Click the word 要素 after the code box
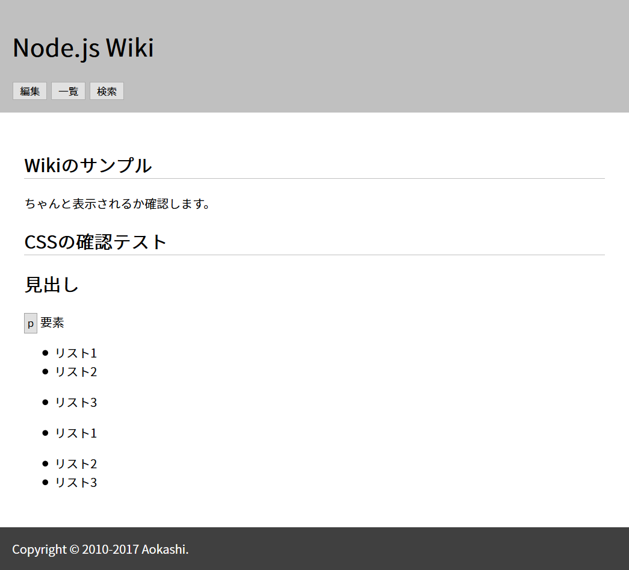The height and width of the screenshot is (570, 629). (x=52, y=323)
